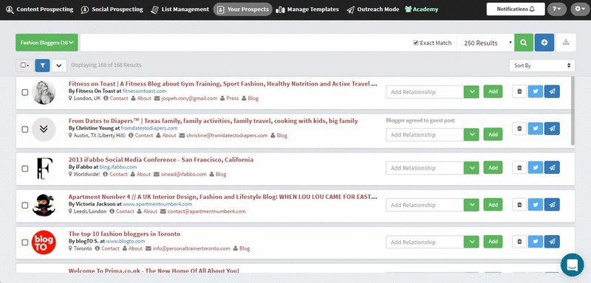The height and width of the screenshot is (283, 591).
Task: Click paper plane on the blogTO row
Action: (552, 242)
